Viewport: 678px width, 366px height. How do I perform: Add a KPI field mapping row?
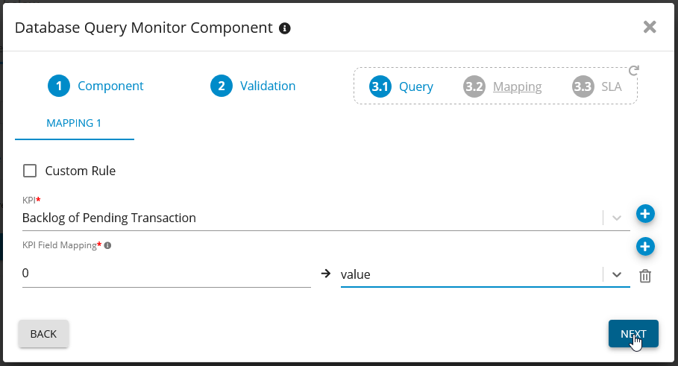[645, 246]
